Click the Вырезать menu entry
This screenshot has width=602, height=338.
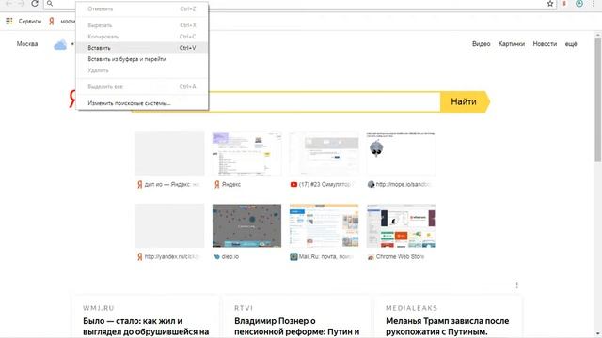pyautogui.click(x=142, y=25)
